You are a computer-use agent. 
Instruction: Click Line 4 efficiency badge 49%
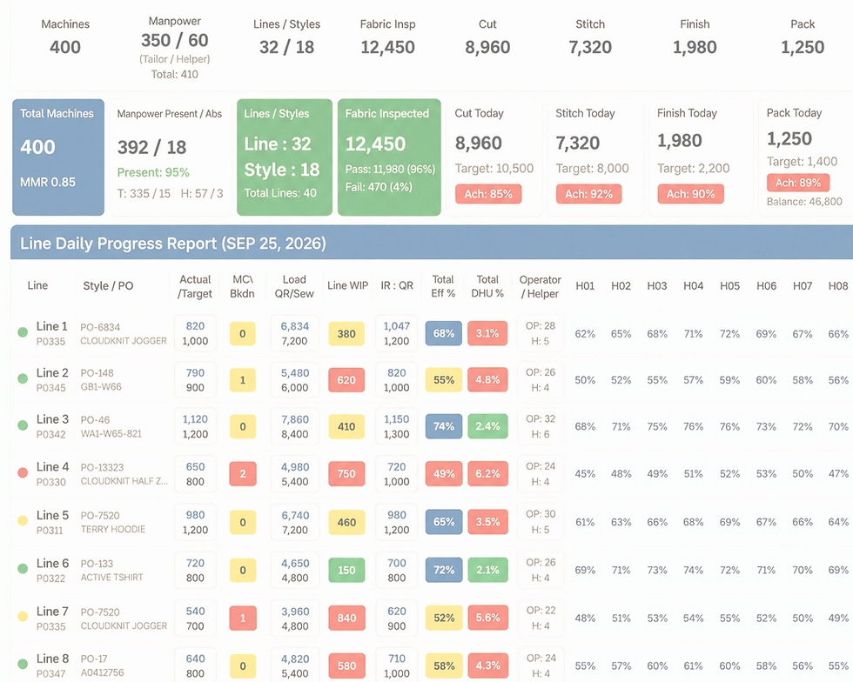point(444,473)
